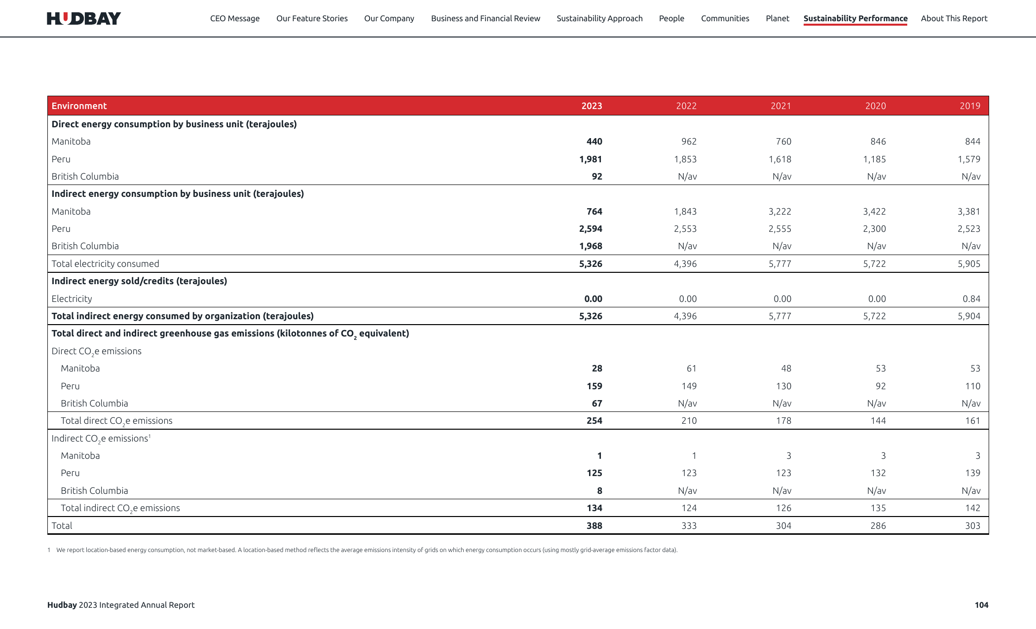The height and width of the screenshot is (629, 1036).
Task: Select total indirect emissions 2019 value 142
Action: point(972,508)
